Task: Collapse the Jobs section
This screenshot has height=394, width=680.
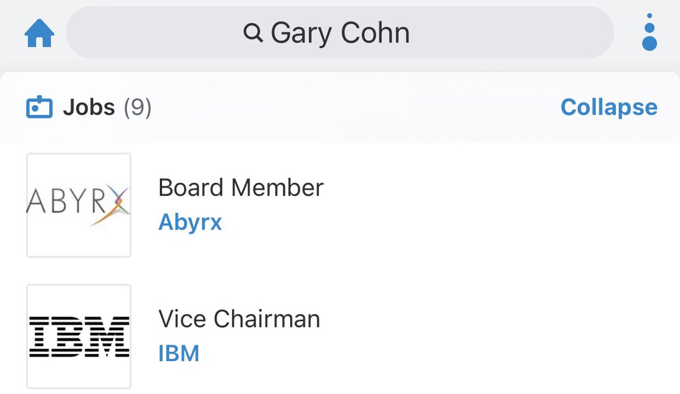Action: [609, 107]
